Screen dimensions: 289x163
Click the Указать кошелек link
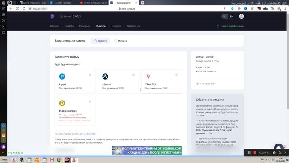85,134
